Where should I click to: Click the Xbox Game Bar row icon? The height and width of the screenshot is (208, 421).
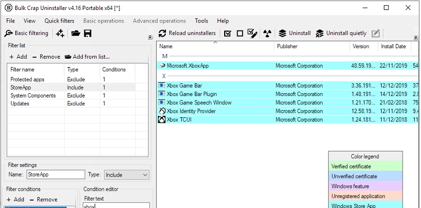(162, 85)
